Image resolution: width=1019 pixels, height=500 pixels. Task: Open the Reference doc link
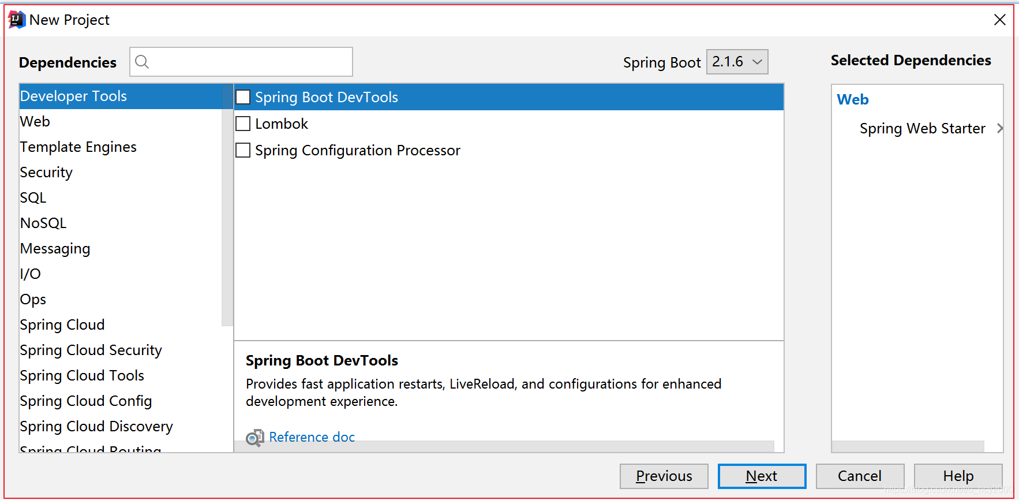[x=312, y=437]
